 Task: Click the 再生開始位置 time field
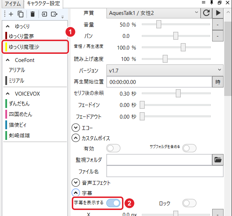[159, 82]
